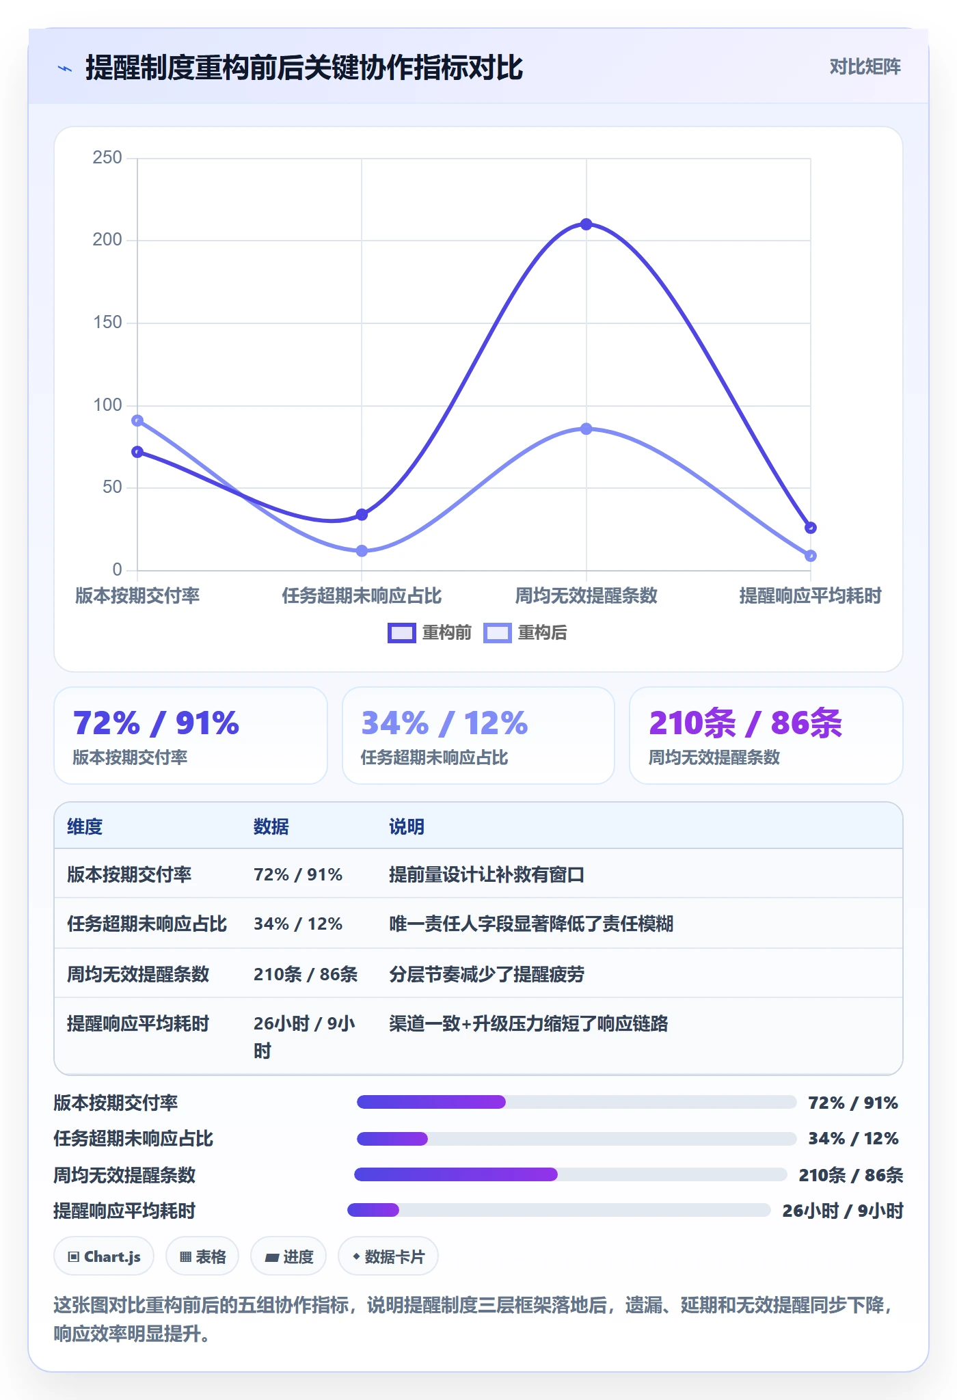This screenshot has height=1400, width=957.
Task: Click the 重构后 data point at 86
Action: pos(586,429)
